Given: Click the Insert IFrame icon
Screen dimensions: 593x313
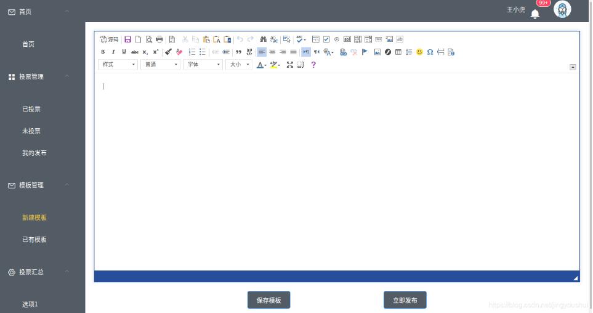Looking at the screenshot, I should 451,52.
